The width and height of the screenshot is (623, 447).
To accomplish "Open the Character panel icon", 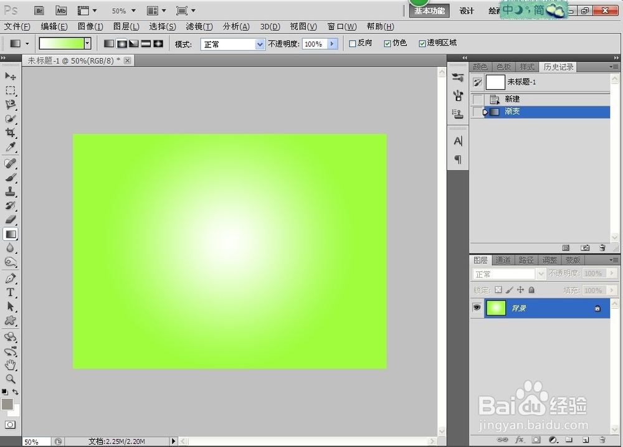I will pos(458,141).
